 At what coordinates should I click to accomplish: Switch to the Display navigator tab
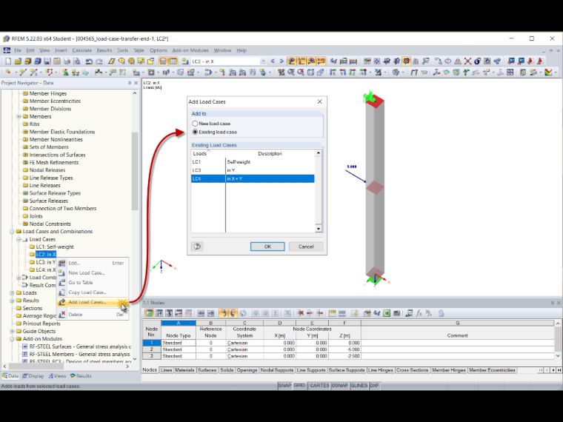33,375
